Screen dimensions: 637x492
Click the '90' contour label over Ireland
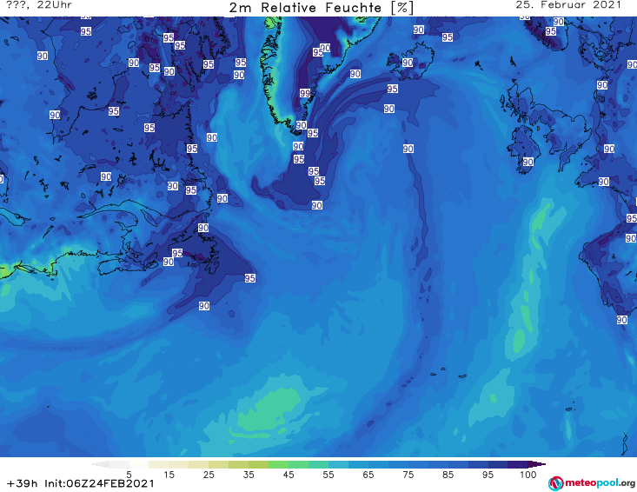[x=528, y=162]
